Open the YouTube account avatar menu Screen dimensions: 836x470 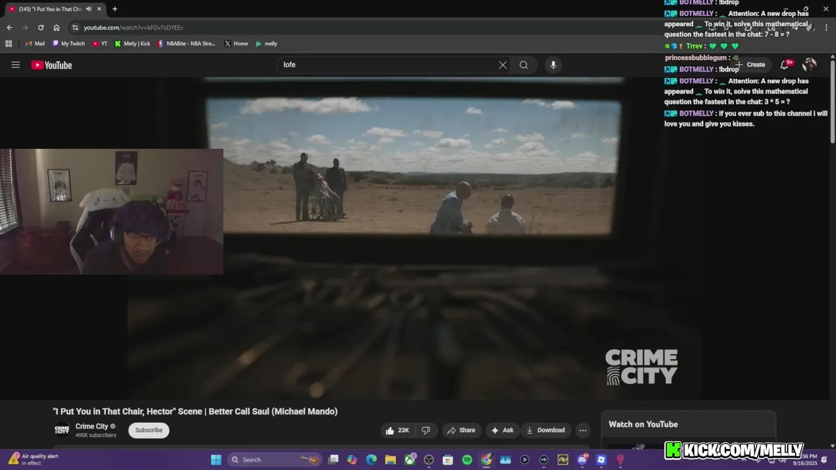(809, 64)
